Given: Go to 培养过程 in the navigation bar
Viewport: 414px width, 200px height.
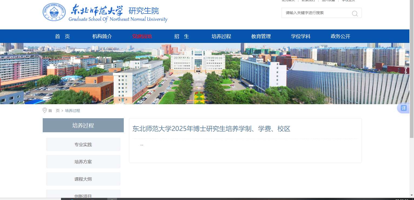Looking at the screenshot, I should point(221,36).
